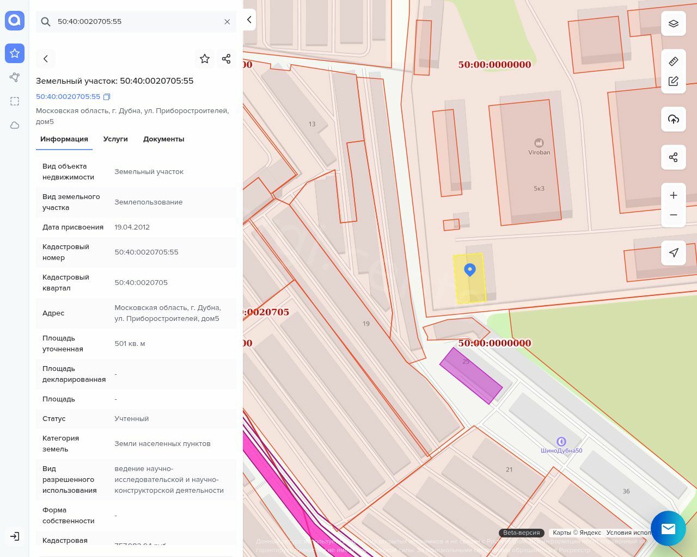Open the Документы tab
The image size is (697, 557).
[163, 139]
